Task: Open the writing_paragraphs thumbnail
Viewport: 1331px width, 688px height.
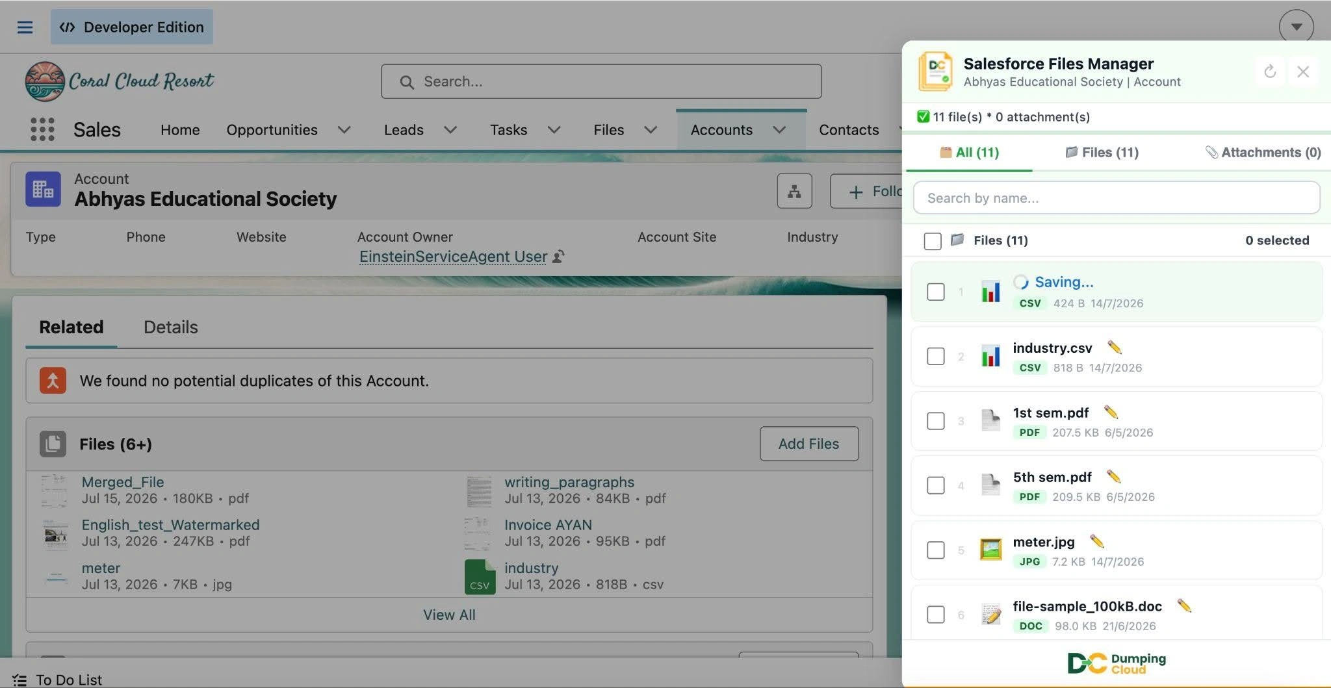Action: point(479,491)
